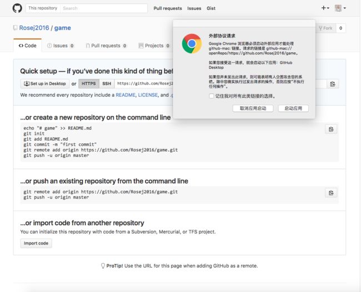The width and height of the screenshot is (361, 292).
Task: Click the Chrome logo in the dialog
Action: (x=192, y=43)
